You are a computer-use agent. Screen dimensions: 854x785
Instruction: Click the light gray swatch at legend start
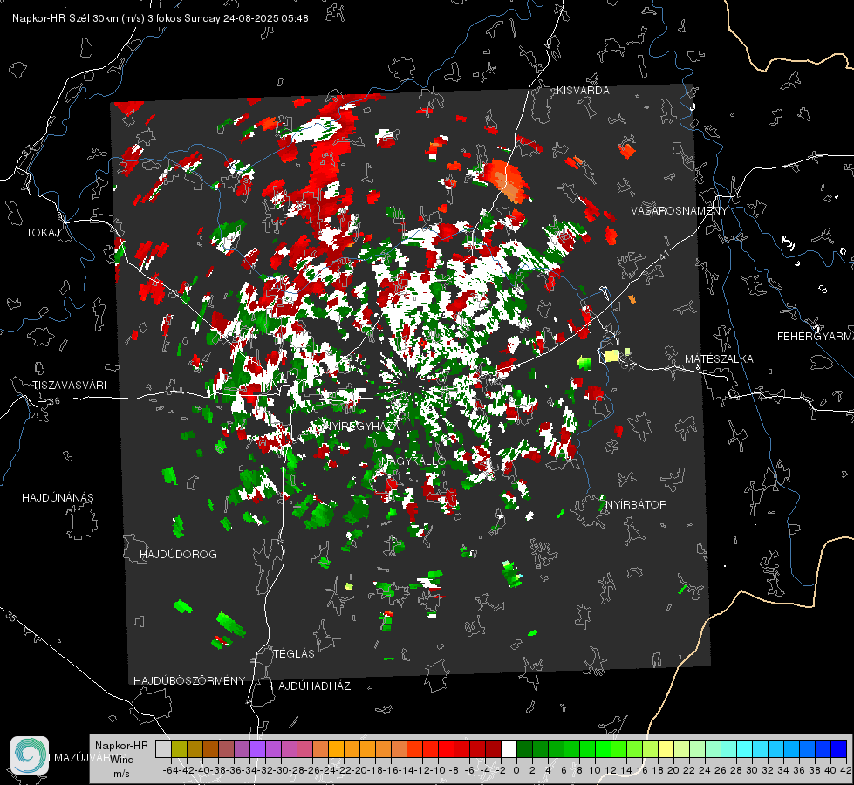pyautogui.click(x=163, y=748)
